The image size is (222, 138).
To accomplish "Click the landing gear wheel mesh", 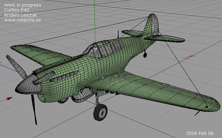I will pyautogui.click(x=100, y=112).
